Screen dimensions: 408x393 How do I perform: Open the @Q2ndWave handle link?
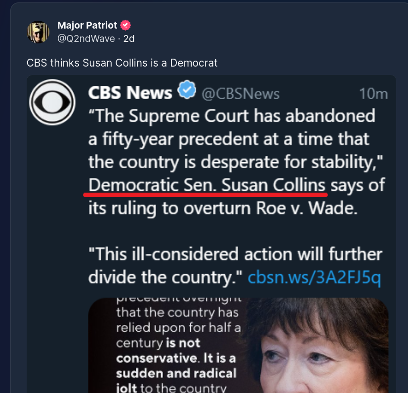pos(86,38)
